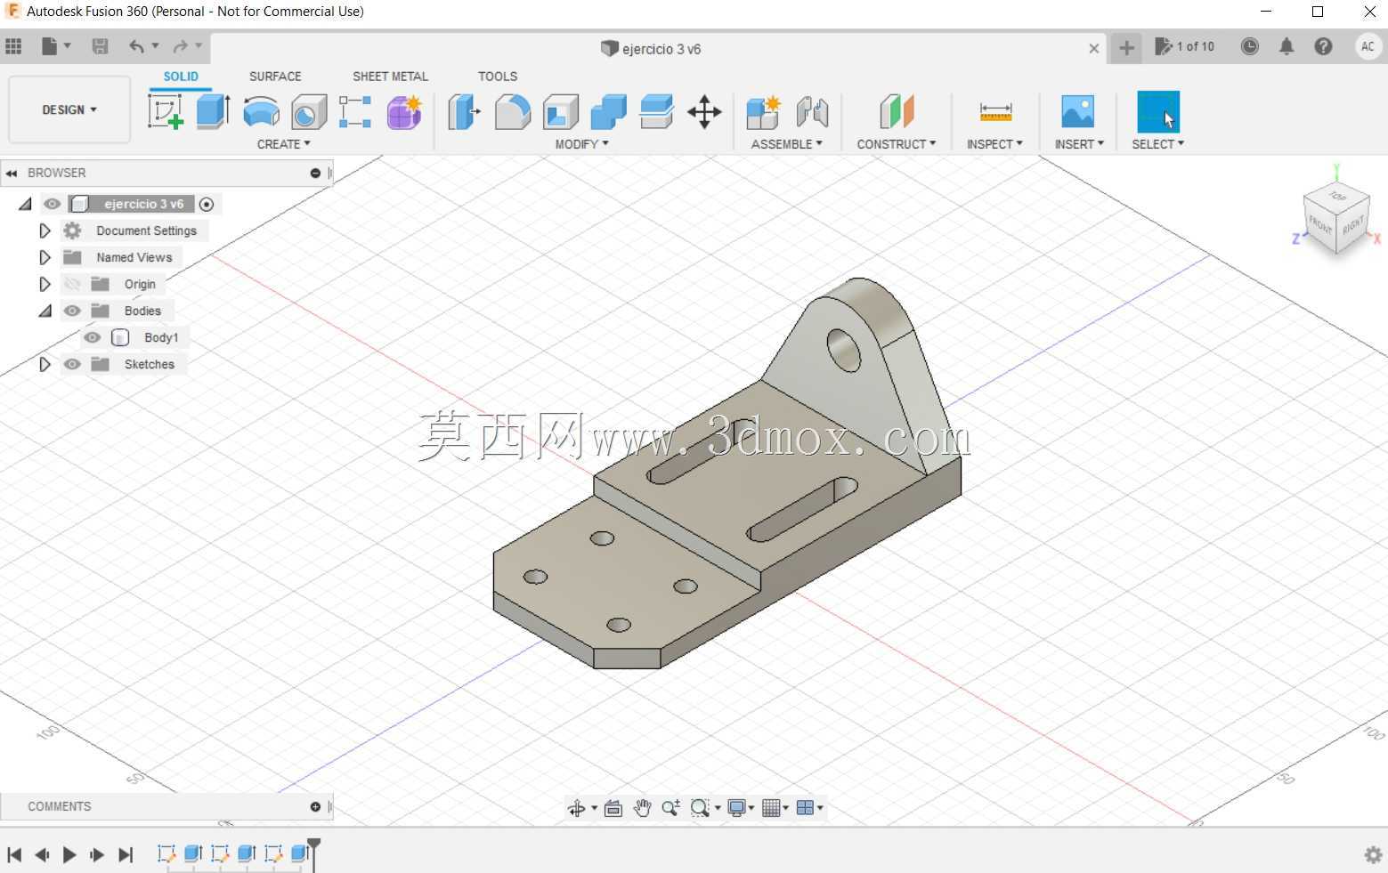
Task: Select the Pan hand tool
Action: (x=642, y=808)
